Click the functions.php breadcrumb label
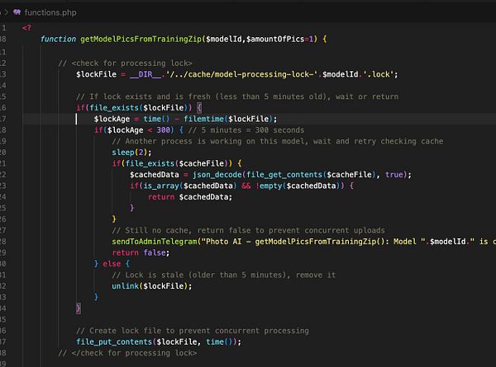 click(x=50, y=12)
